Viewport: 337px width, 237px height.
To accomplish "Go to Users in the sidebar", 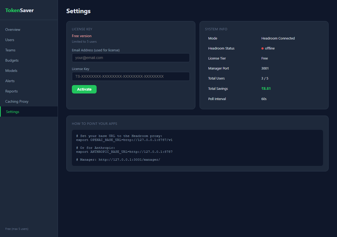I will pyautogui.click(x=29, y=40).
